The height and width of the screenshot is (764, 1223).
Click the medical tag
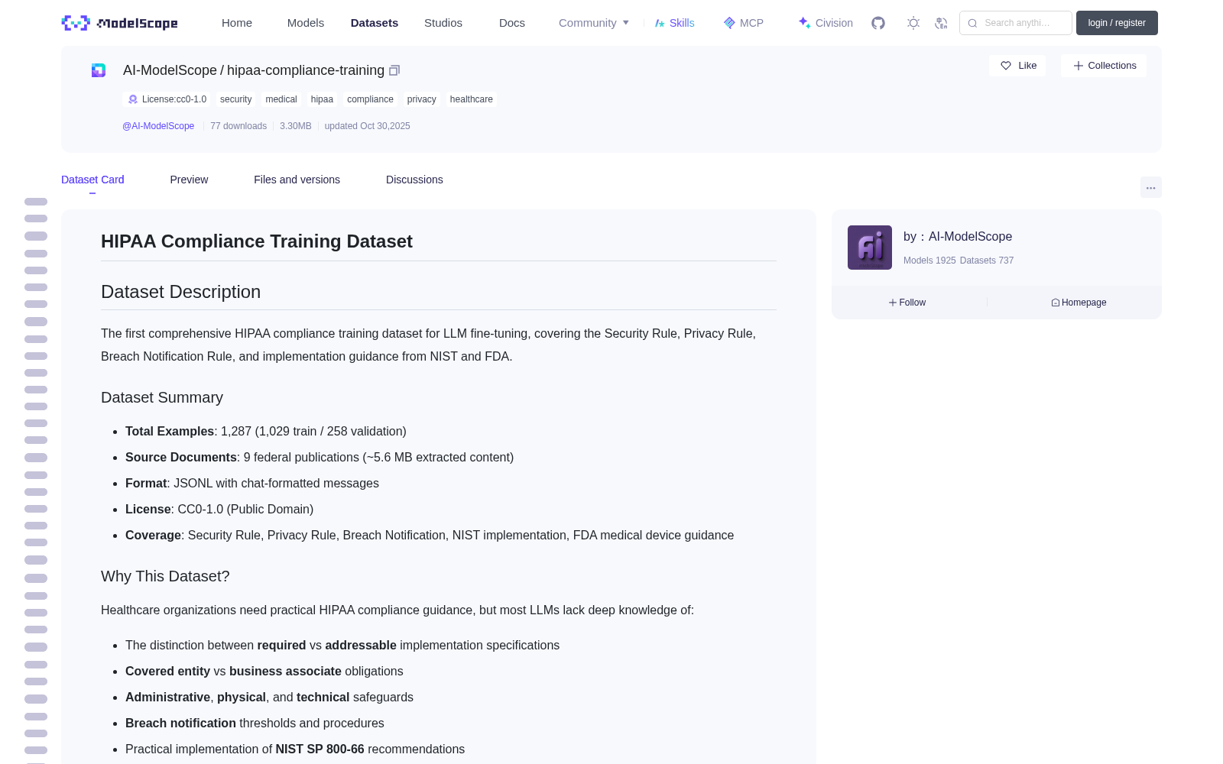(281, 99)
